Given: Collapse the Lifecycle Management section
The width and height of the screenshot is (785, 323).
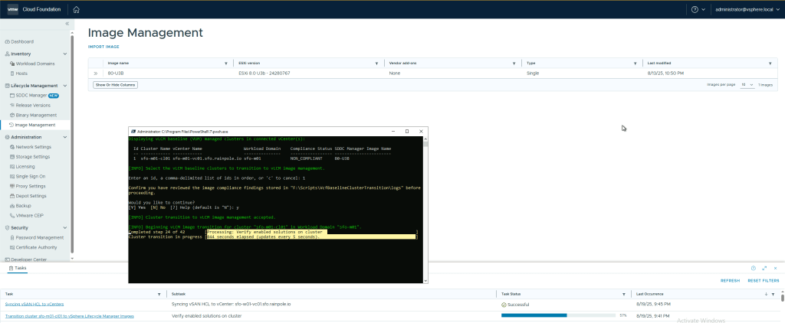Looking at the screenshot, I should tap(6, 86).
